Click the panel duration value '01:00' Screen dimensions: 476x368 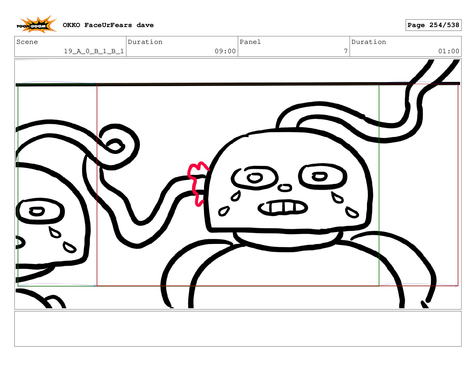click(x=449, y=51)
